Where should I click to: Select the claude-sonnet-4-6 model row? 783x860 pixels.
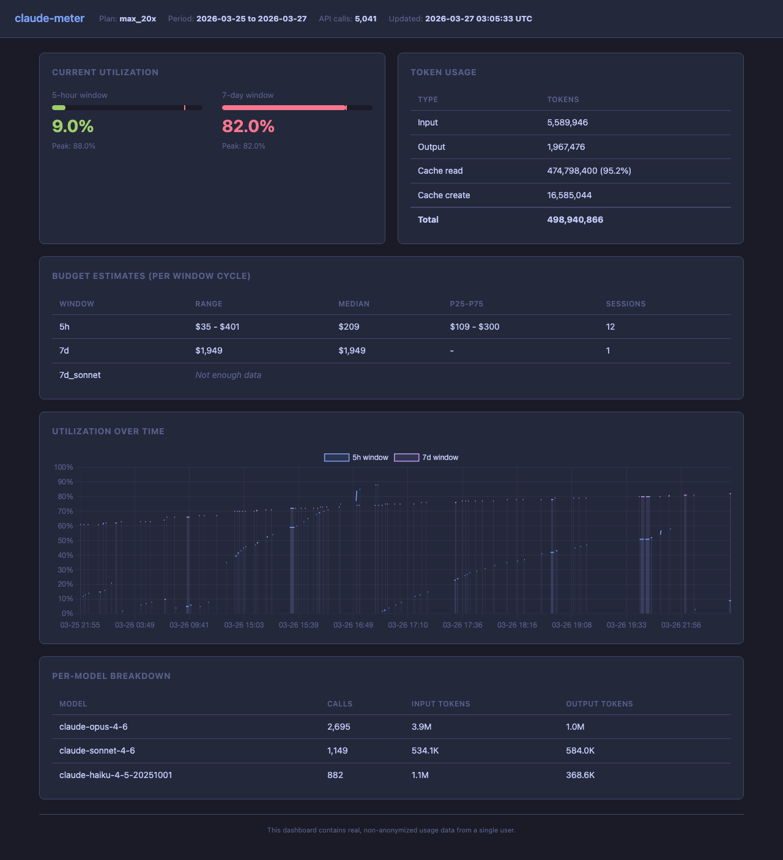coord(391,751)
